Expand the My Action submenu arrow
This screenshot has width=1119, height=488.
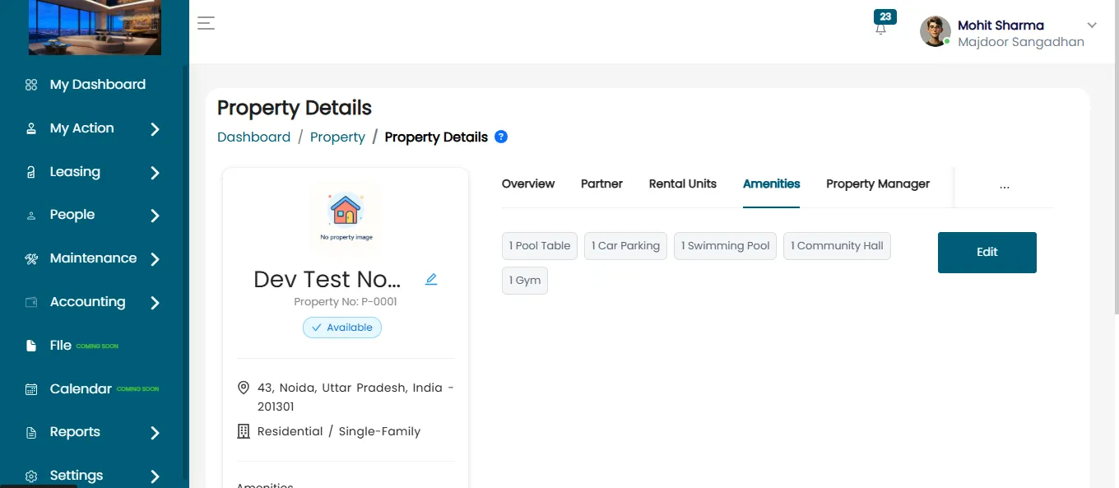click(x=155, y=129)
